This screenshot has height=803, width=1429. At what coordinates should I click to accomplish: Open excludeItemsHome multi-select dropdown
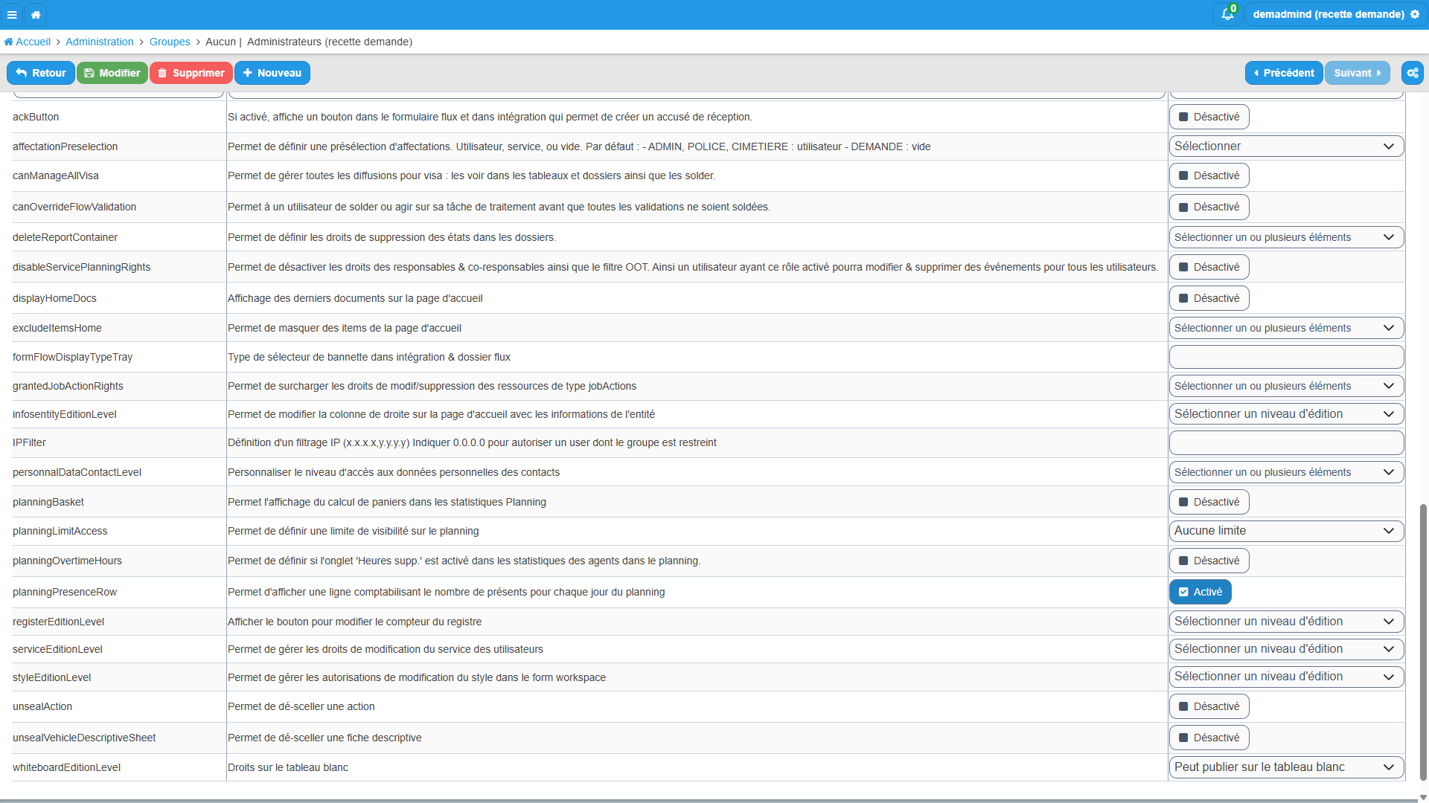pos(1286,328)
